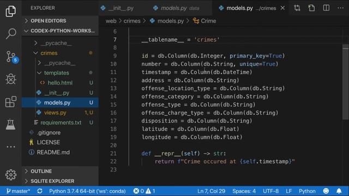Image resolution: width=349 pixels, height=196 pixels.
Task: Close the models.py crimes tab
Action: pyautogui.click(x=282, y=8)
